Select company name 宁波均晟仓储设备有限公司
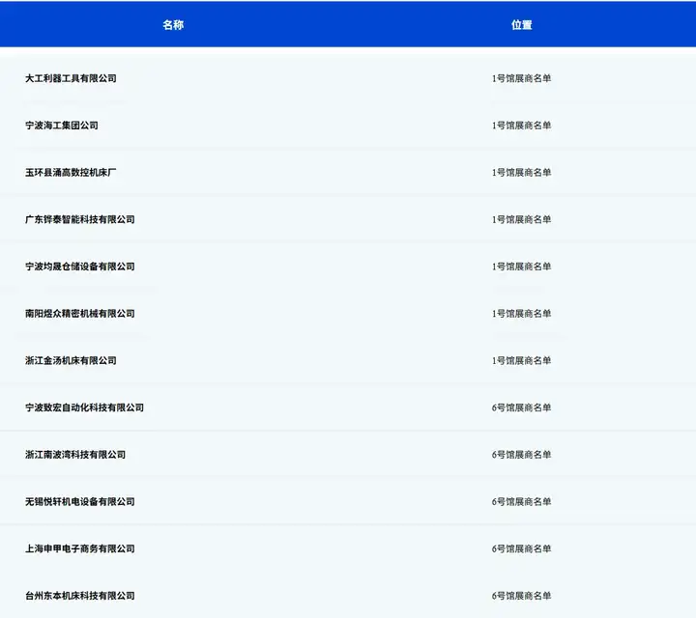The image size is (696, 618). [80, 267]
